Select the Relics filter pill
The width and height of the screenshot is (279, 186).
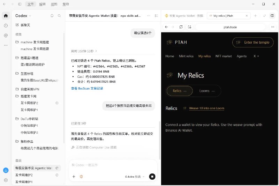pyautogui.click(x=180, y=91)
